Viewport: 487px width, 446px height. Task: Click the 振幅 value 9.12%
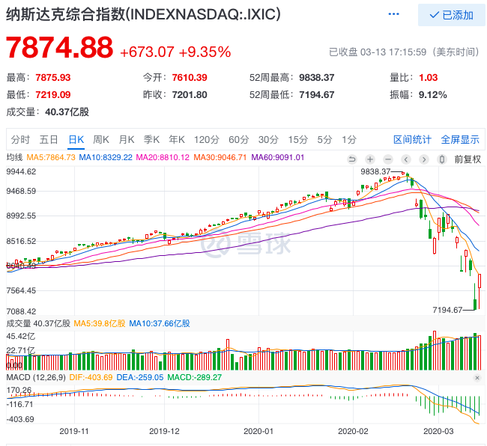(x=433, y=94)
